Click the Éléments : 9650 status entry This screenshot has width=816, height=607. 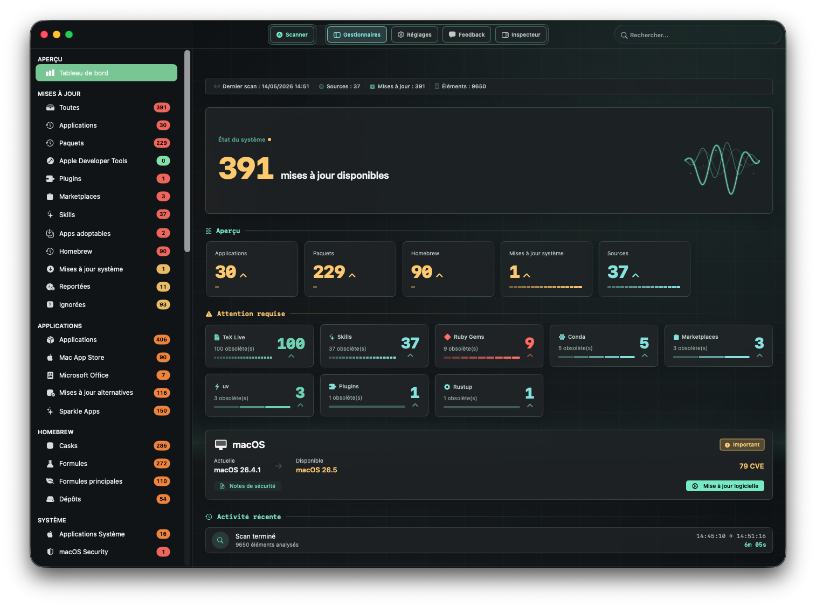coord(460,86)
